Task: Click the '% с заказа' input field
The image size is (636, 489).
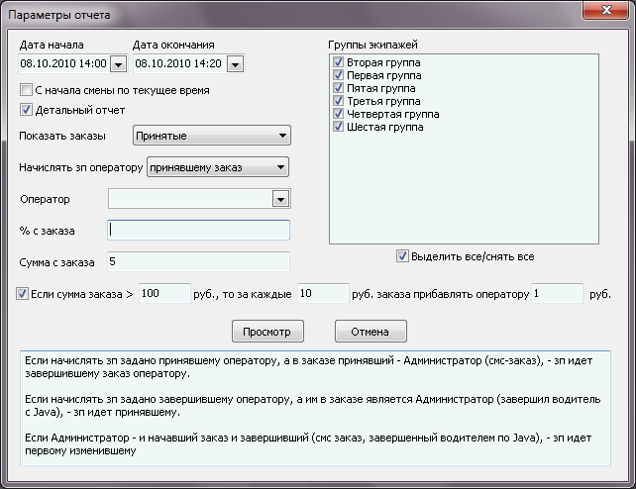Action: pos(199,230)
